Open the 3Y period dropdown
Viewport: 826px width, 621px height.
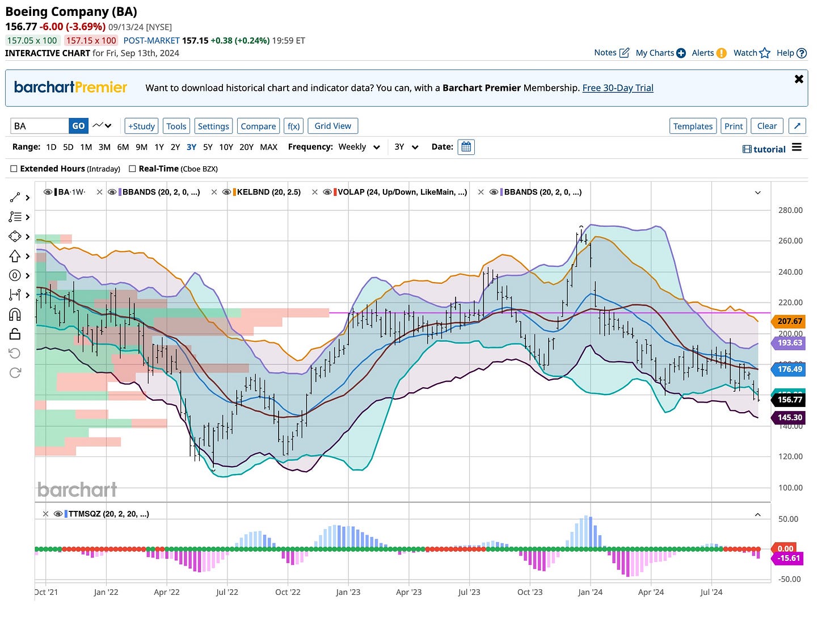tap(406, 147)
